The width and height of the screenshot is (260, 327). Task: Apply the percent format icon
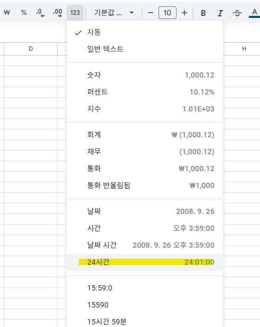24,13
